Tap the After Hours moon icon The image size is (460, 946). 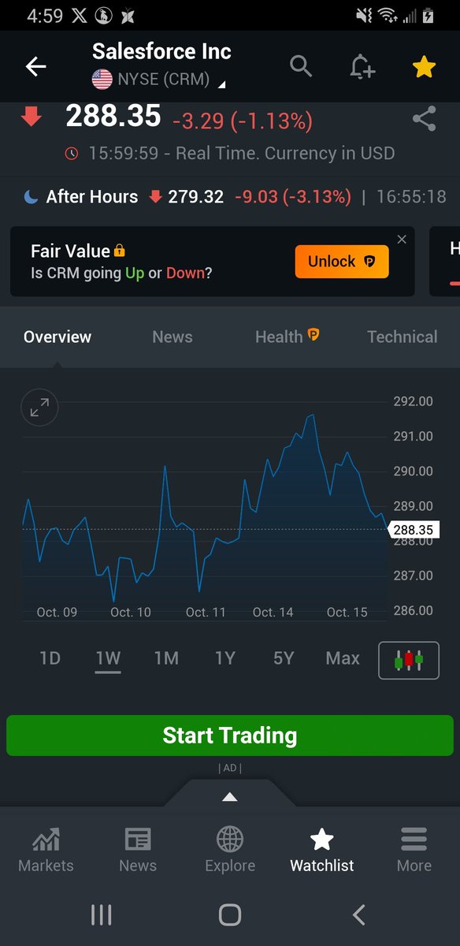[x=32, y=197]
